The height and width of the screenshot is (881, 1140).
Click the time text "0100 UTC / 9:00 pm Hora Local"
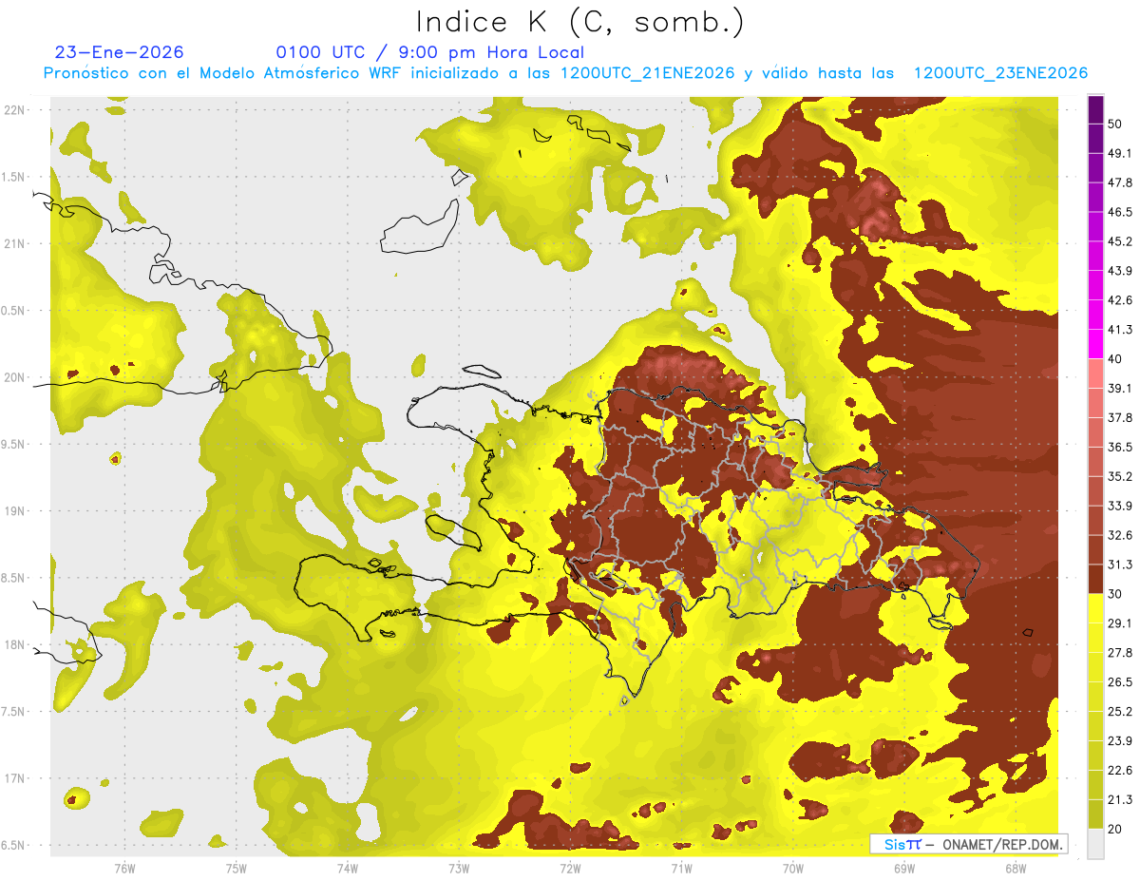[x=429, y=52]
